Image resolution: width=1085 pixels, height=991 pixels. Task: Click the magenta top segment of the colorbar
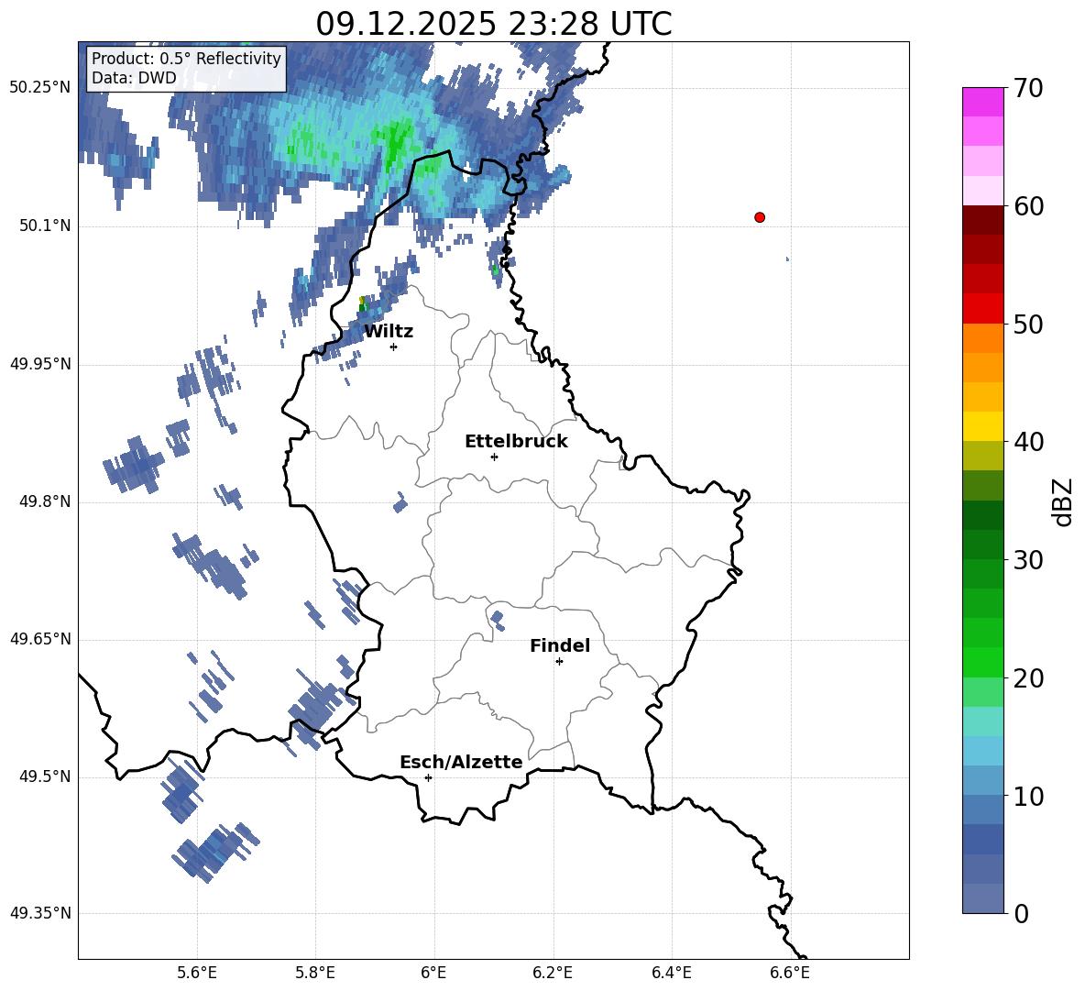coord(982,102)
